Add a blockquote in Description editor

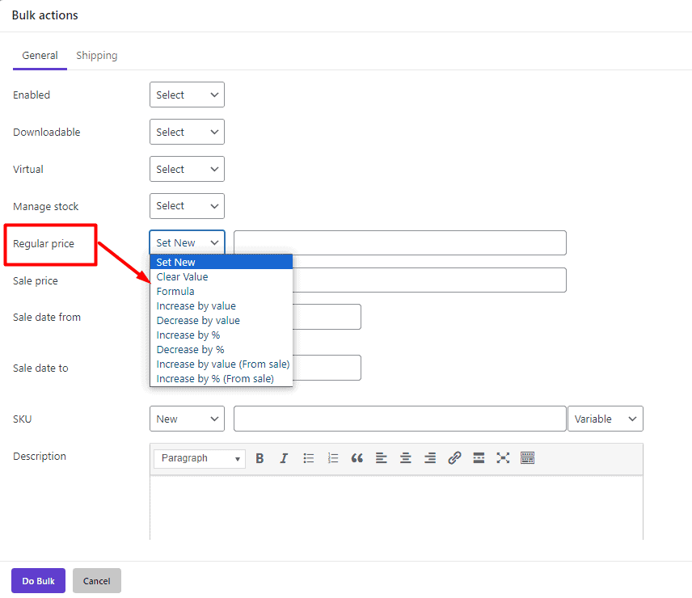pos(357,457)
